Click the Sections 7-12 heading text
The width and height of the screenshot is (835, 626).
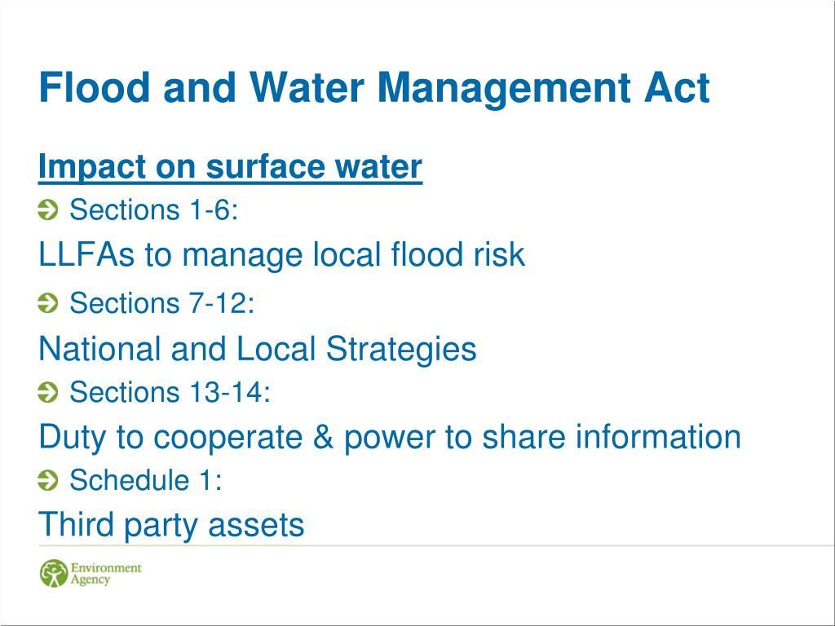point(162,303)
